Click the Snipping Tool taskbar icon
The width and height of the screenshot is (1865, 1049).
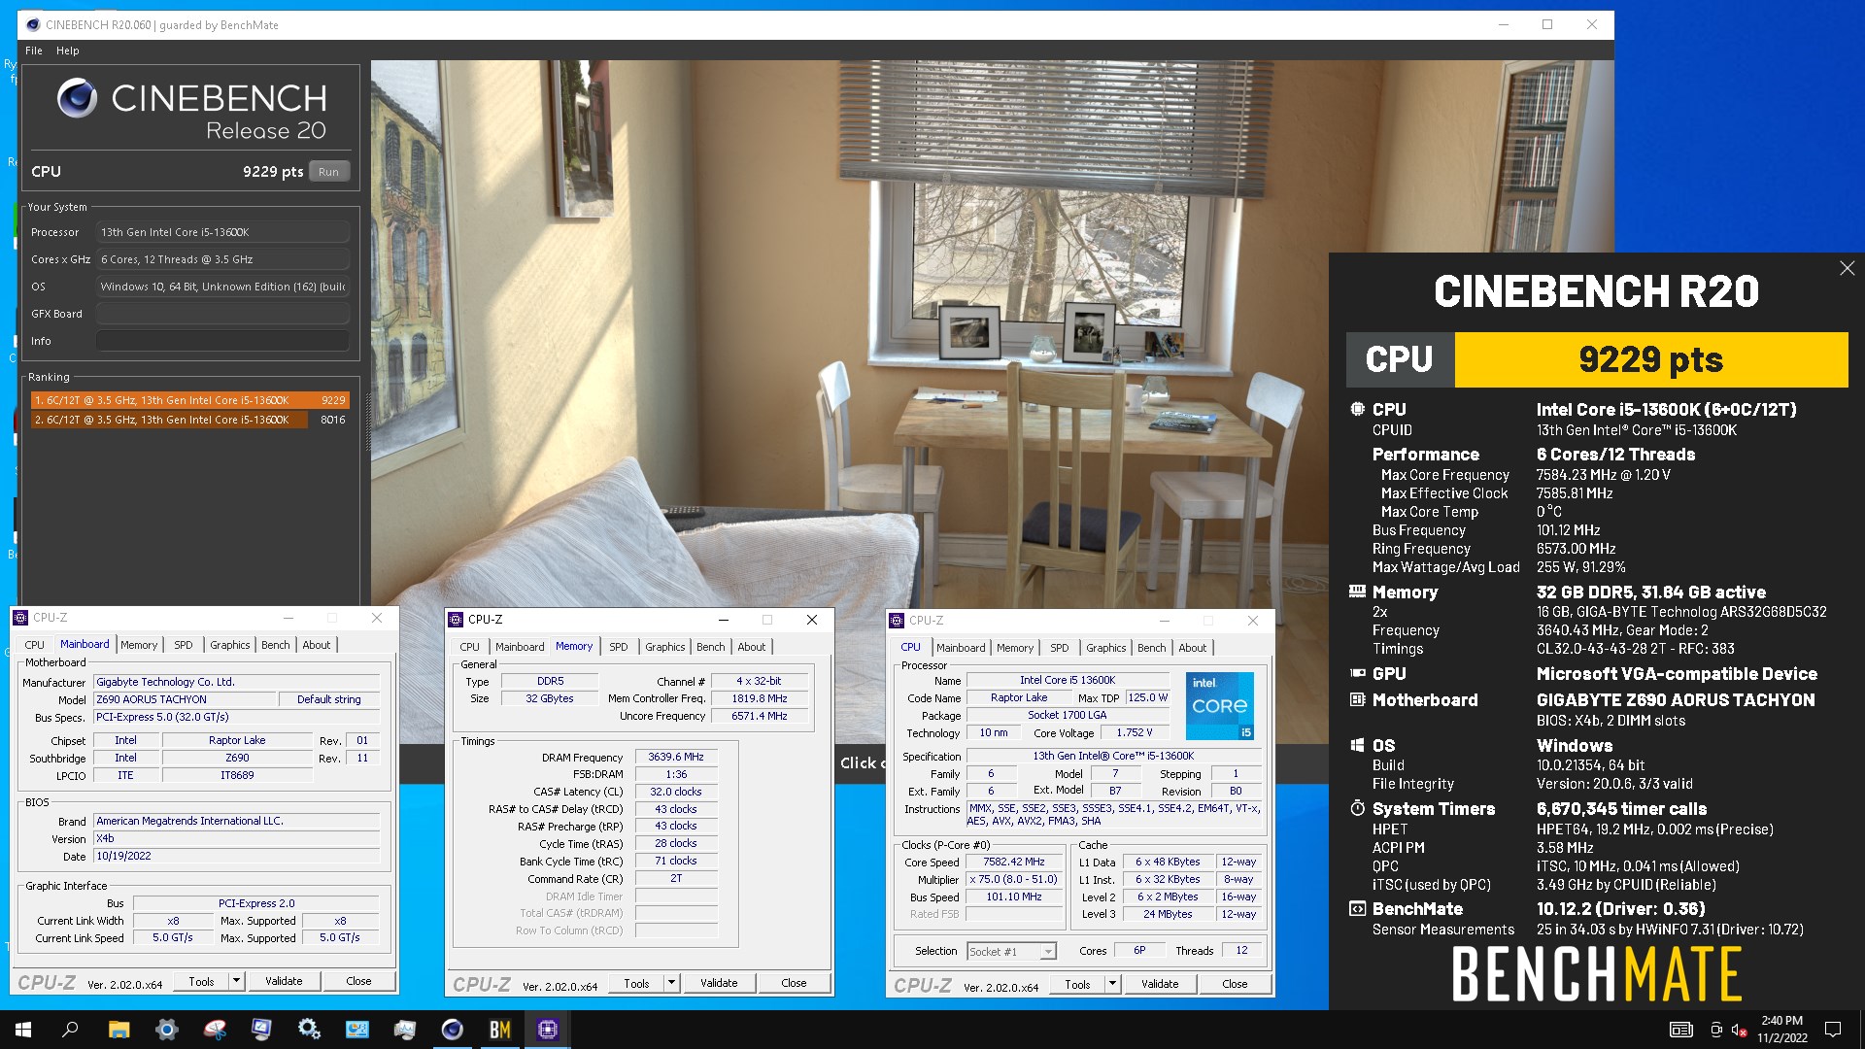coord(215,1030)
